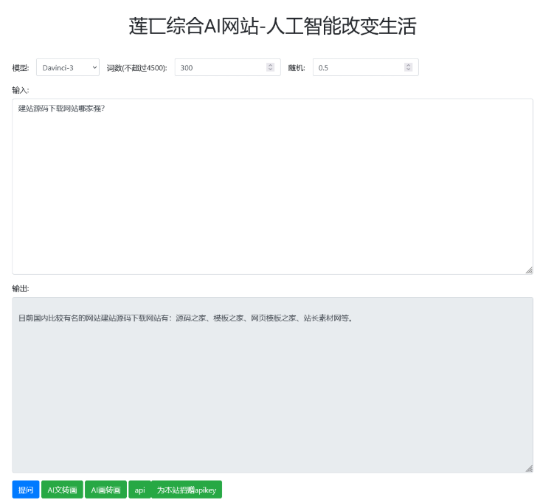The image size is (540, 500).
Task: Decrease the randomness value with the down arrow
Action: 408,70
